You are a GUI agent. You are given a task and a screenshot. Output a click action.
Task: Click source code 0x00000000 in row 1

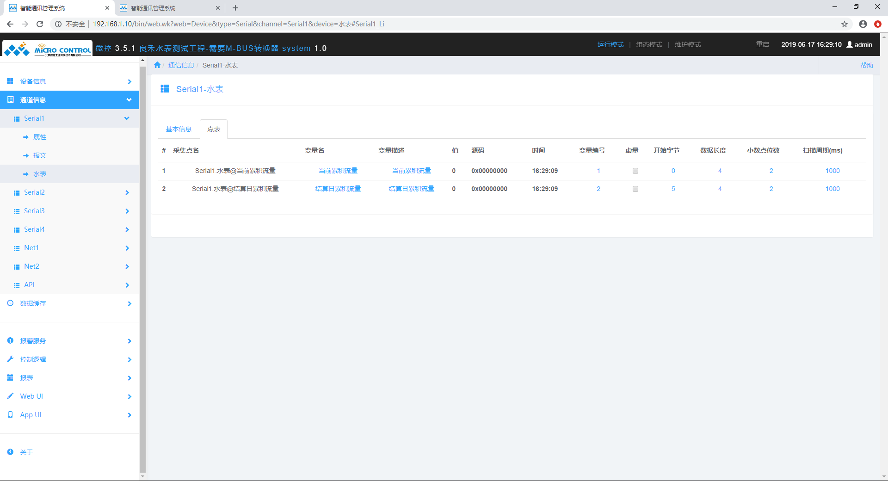click(489, 171)
